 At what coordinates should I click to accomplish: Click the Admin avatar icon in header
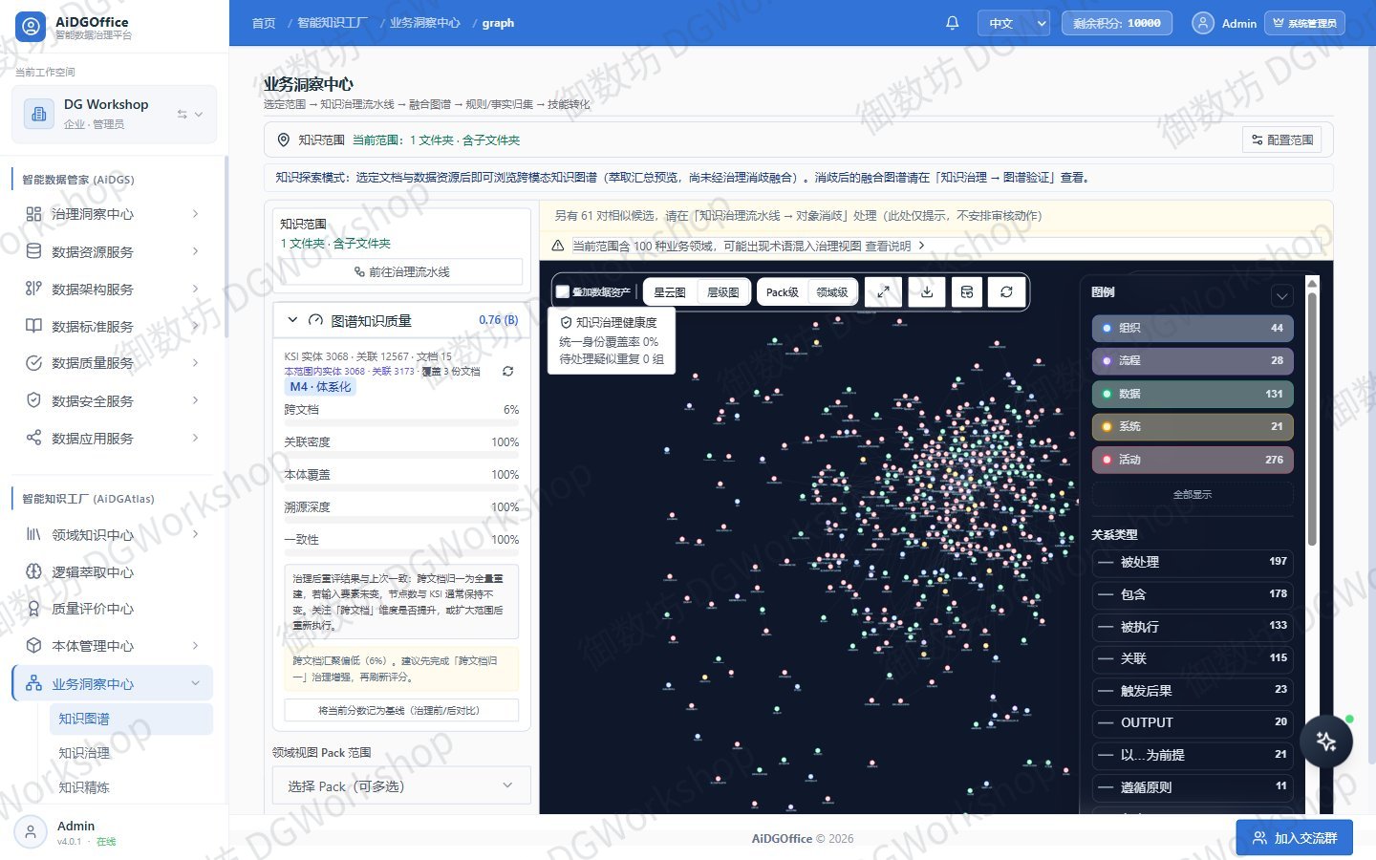[x=1203, y=23]
